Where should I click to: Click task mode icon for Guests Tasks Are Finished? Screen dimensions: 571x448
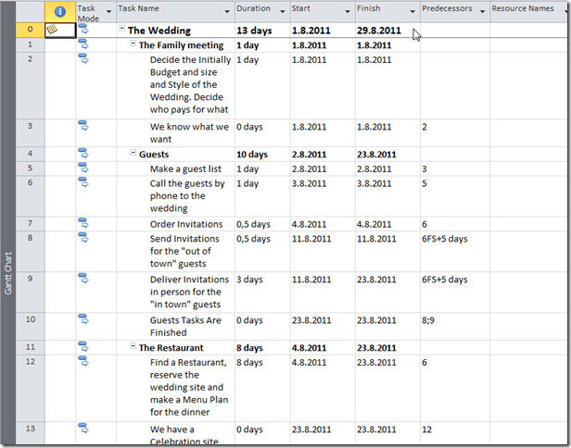tap(83, 319)
